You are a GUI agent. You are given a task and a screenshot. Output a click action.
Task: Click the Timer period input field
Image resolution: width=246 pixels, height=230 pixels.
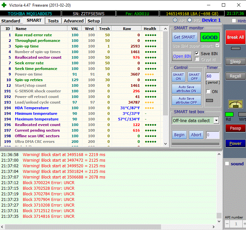point(212,76)
